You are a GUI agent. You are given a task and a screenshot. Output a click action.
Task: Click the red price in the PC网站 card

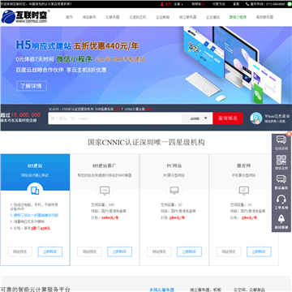click(177, 217)
